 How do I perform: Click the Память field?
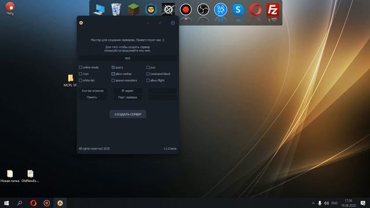point(92,97)
